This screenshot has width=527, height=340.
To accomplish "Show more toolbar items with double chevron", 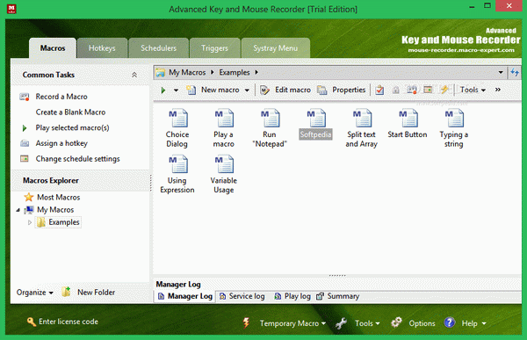I will [498, 90].
